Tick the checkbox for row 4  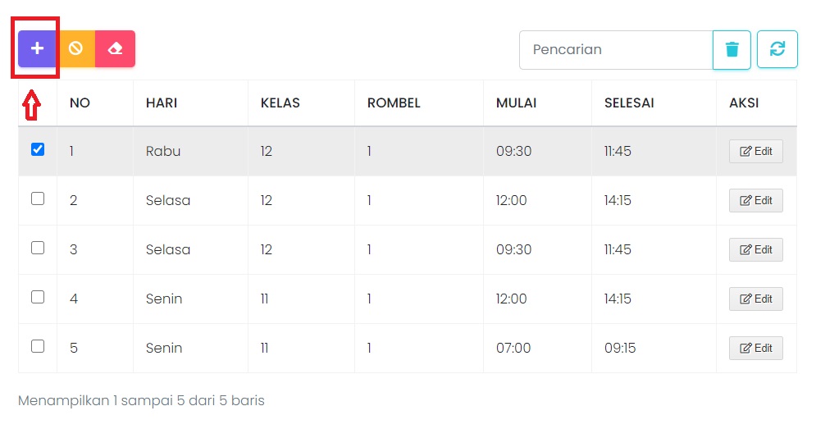[38, 297]
